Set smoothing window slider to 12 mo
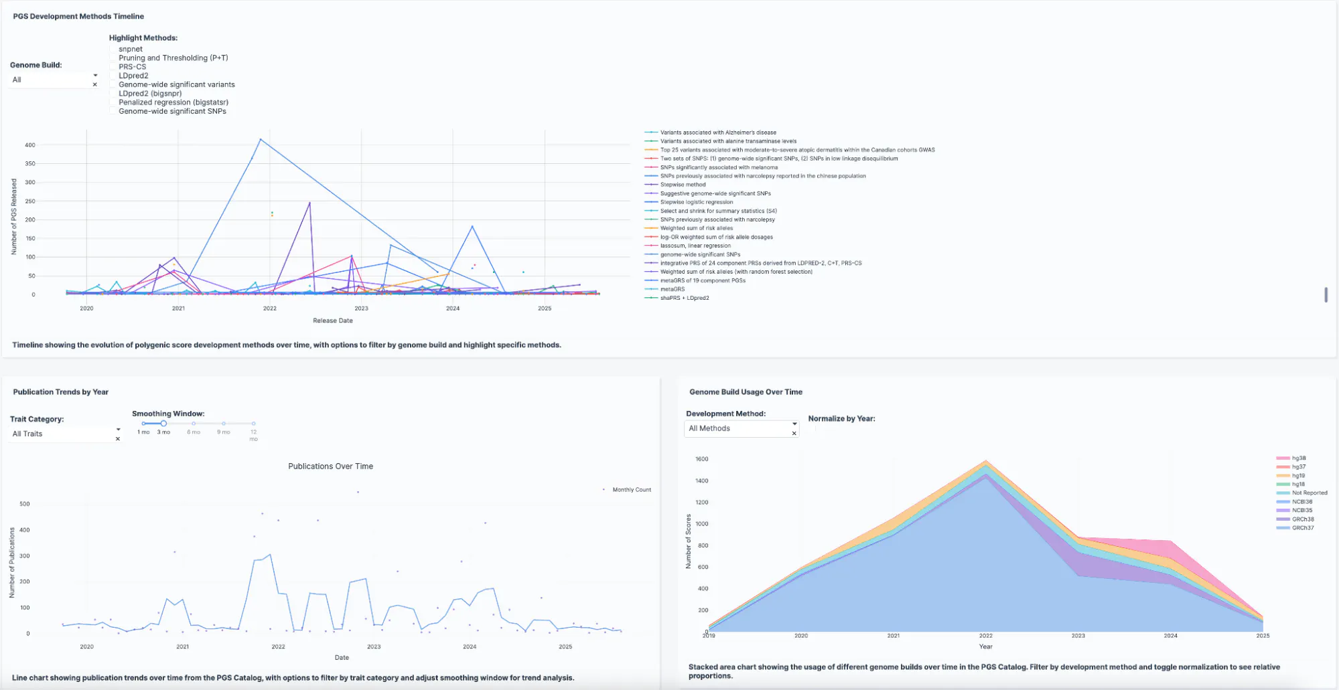The height and width of the screenshot is (690, 1339). coord(254,424)
